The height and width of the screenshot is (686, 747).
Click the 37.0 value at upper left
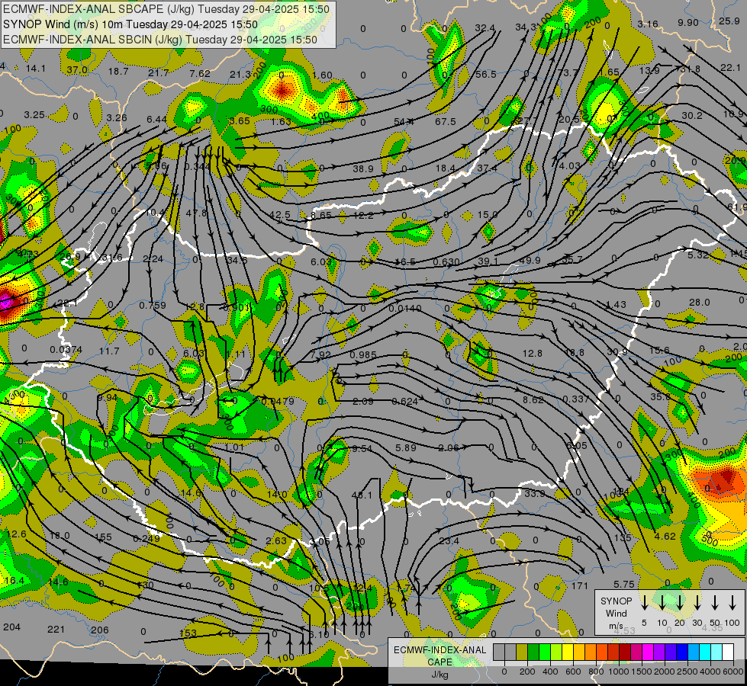77,70
